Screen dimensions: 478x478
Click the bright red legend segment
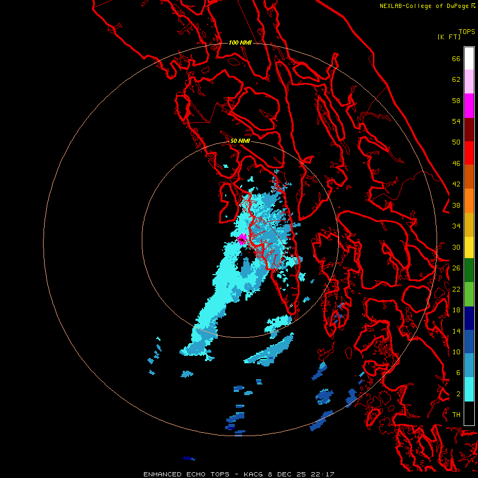469,153
